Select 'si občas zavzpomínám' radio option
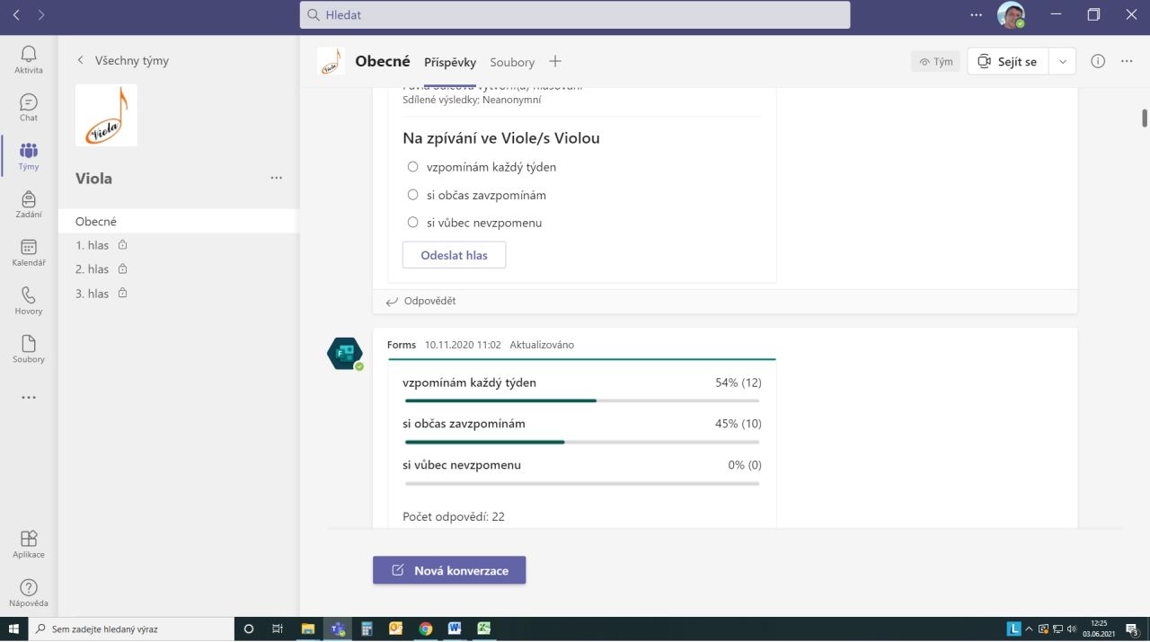Image resolution: width=1150 pixels, height=642 pixels. point(413,195)
